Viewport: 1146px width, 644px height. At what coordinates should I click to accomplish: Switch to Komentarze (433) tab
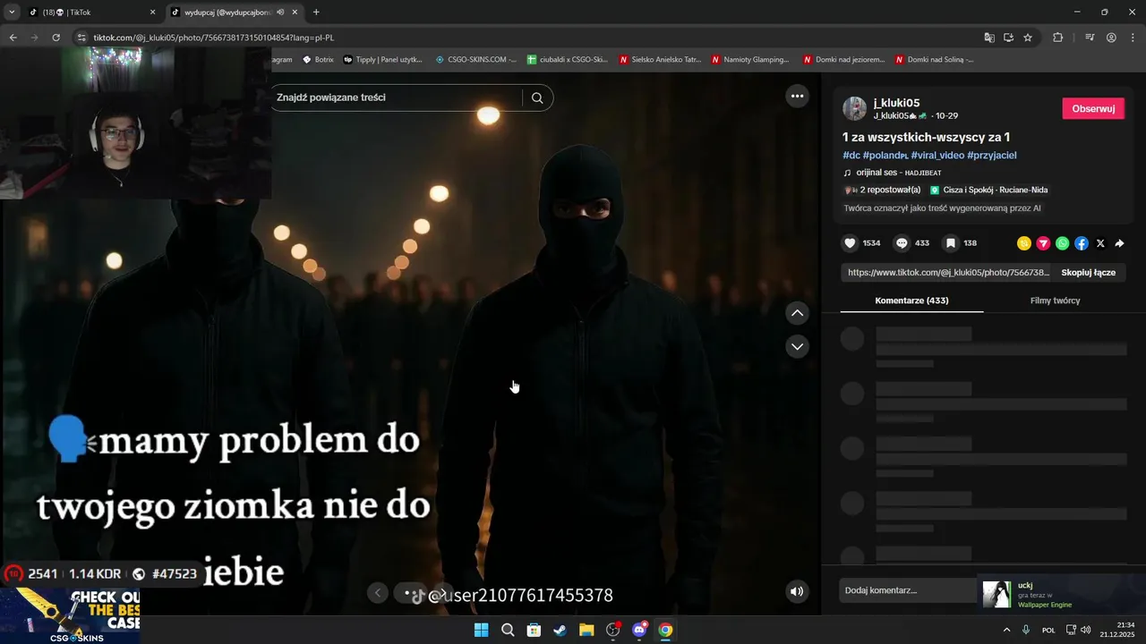point(911,301)
